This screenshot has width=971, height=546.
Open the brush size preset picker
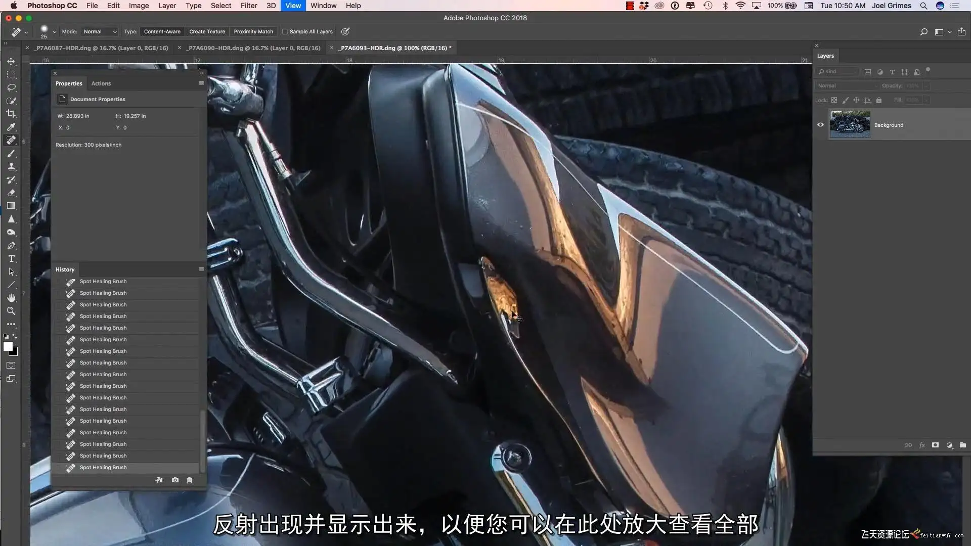[54, 31]
